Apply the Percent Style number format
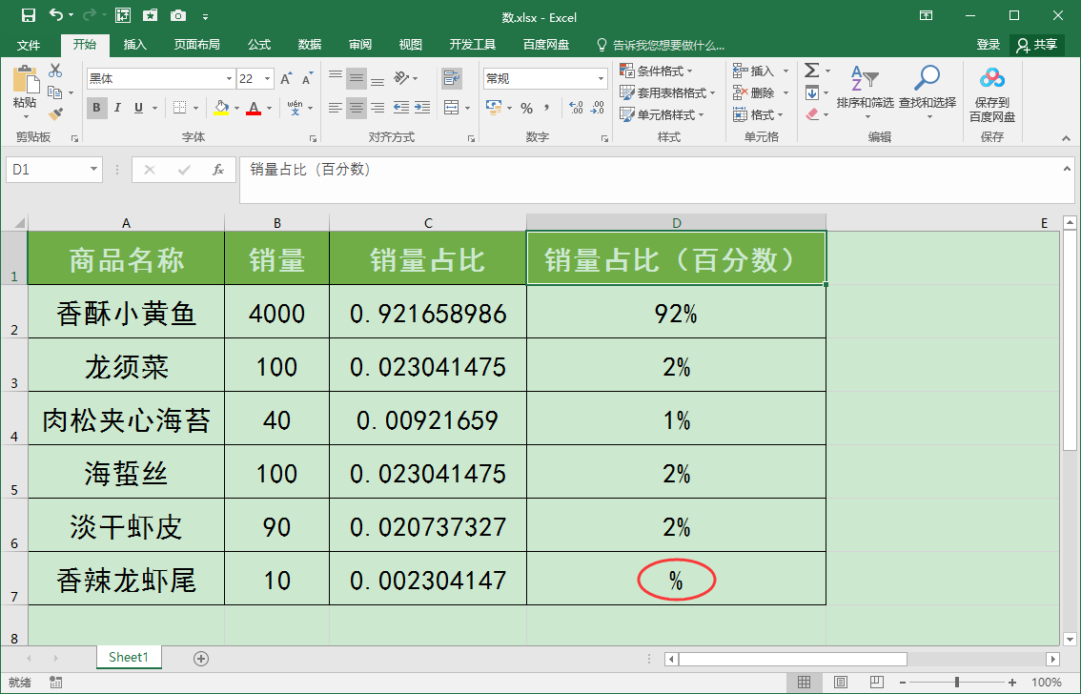 pos(527,108)
